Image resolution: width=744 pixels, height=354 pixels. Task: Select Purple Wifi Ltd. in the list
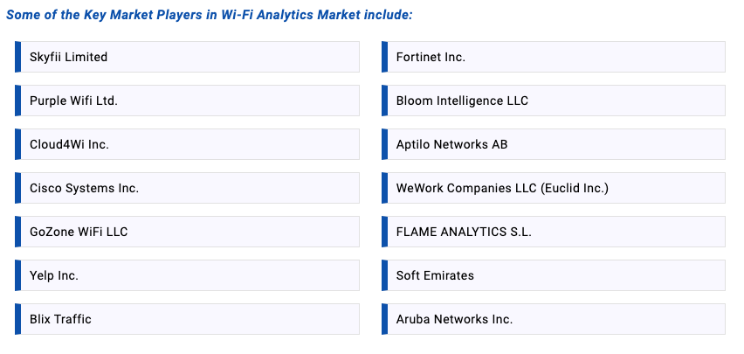73,101
